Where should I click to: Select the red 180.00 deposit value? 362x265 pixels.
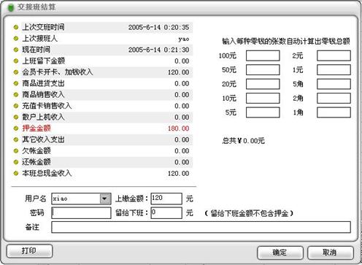click(x=178, y=128)
